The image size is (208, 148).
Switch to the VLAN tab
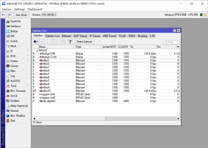(122, 36)
